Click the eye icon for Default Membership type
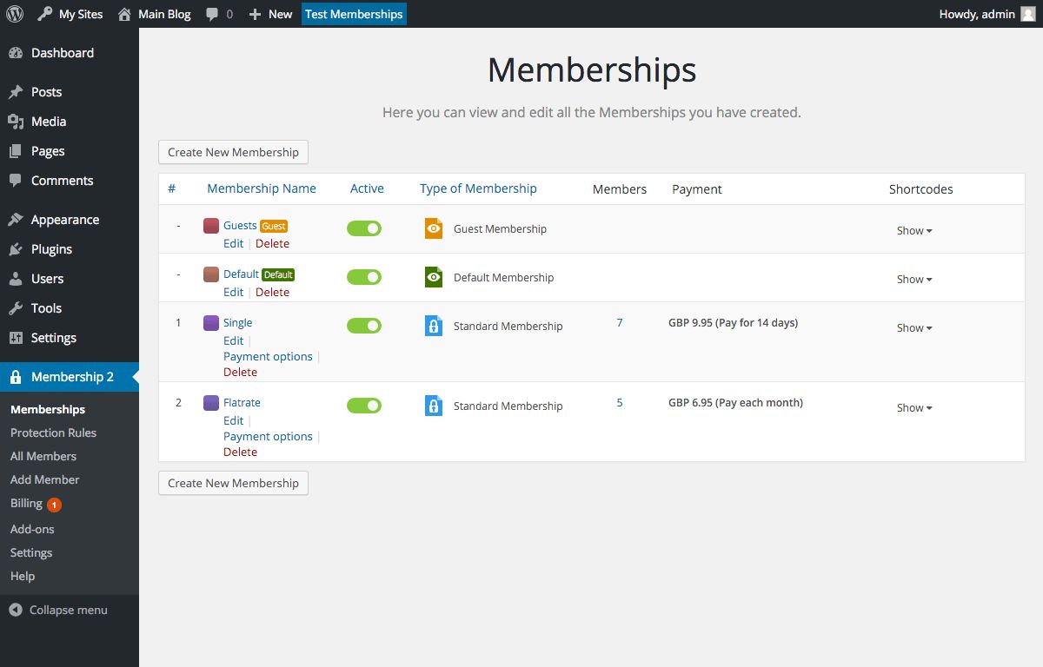This screenshot has height=667, width=1043. pos(433,277)
